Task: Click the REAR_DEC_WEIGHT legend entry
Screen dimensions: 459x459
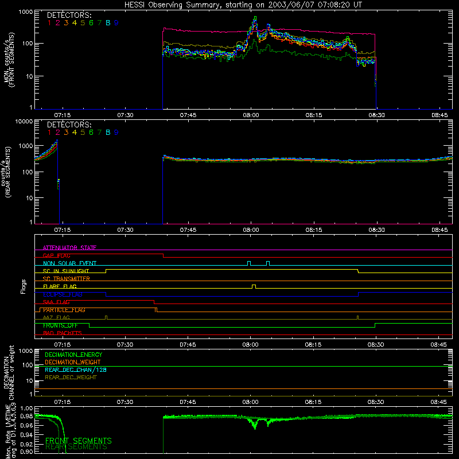Action: pyautogui.click(x=71, y=378)
